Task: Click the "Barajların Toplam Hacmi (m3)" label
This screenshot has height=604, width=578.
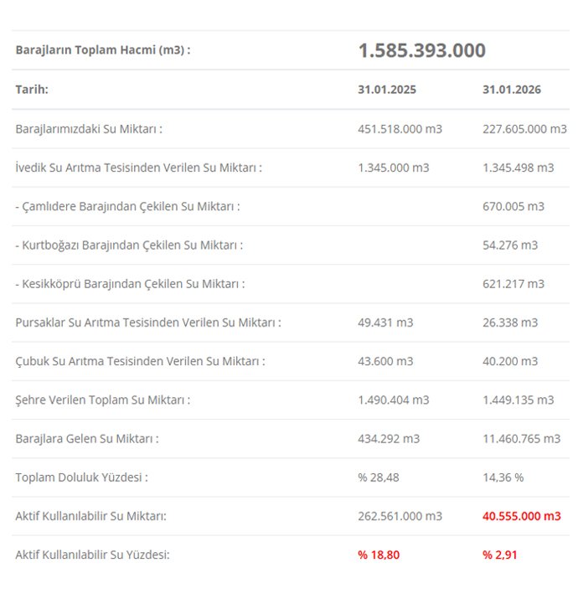Action: pyautogui.click(x=102, y=50)
